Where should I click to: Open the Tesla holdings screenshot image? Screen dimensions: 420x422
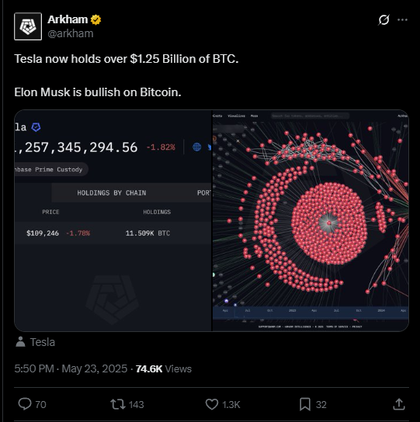coord(113,220)
